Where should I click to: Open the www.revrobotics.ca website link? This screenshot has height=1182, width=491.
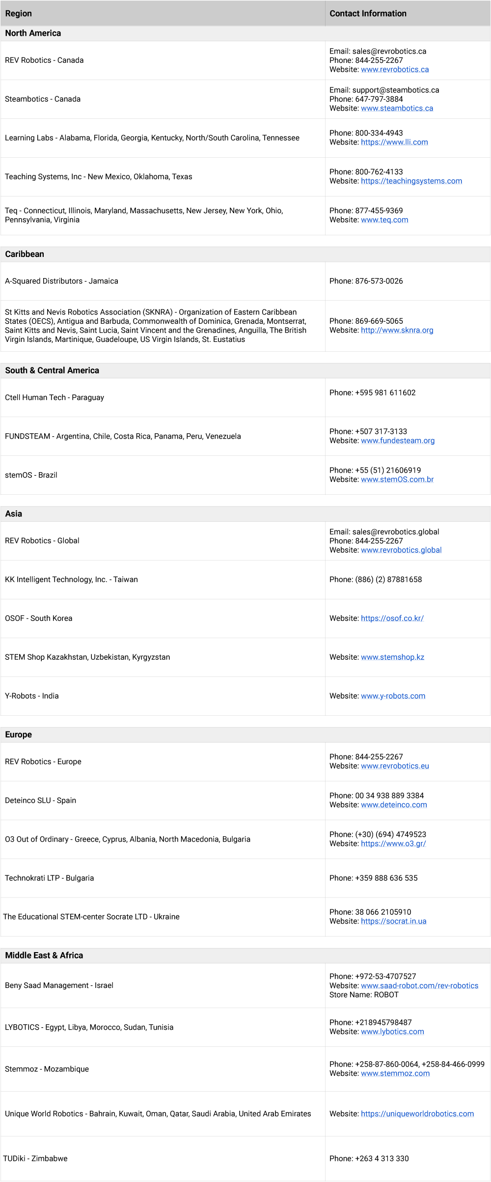coord(395,69)
